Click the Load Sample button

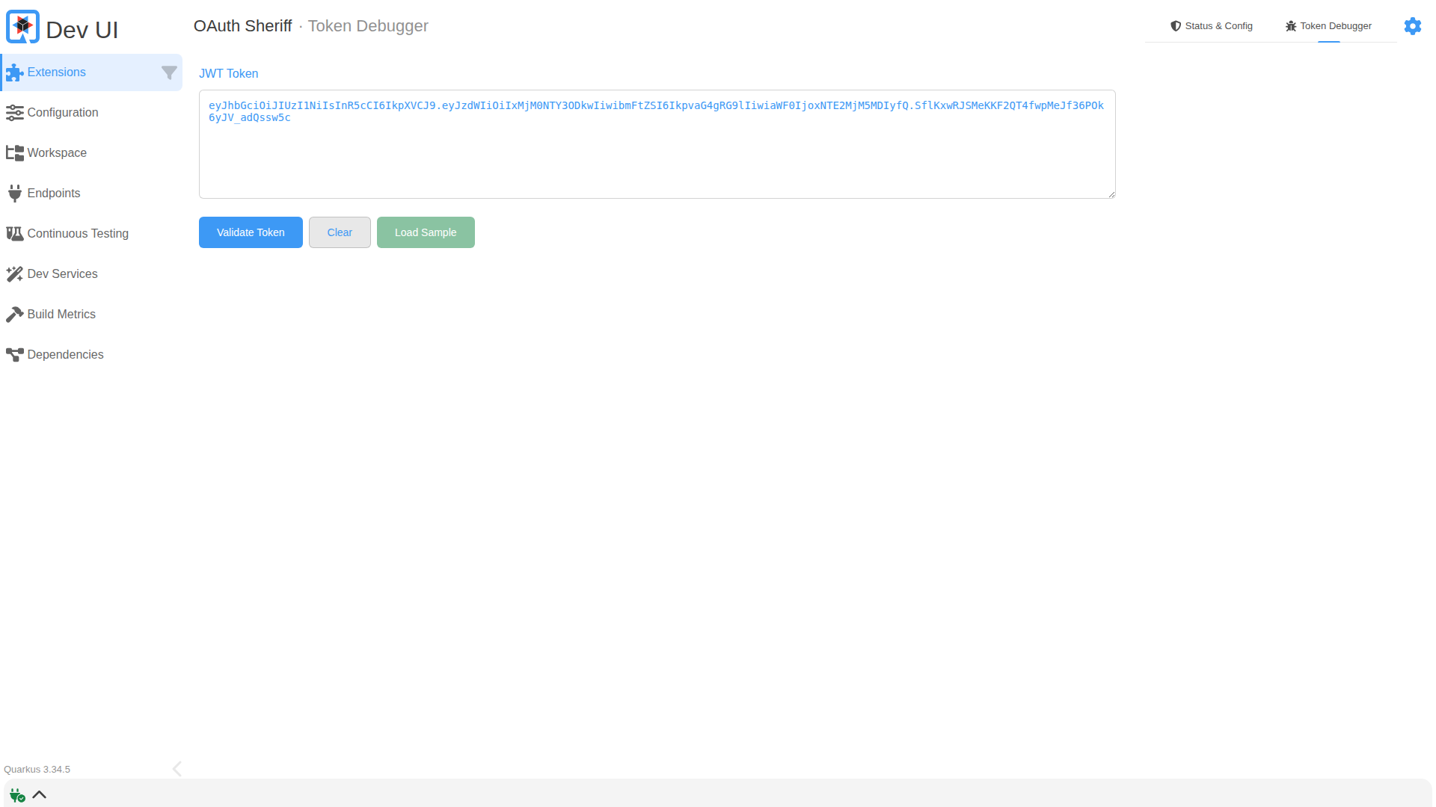pos(426,232)
